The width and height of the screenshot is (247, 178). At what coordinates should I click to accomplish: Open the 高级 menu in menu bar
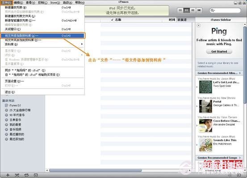coord(67,3)
